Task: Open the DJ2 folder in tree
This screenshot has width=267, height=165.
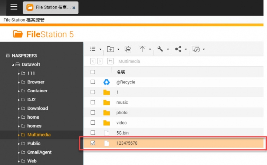Action: pos(32,99)
